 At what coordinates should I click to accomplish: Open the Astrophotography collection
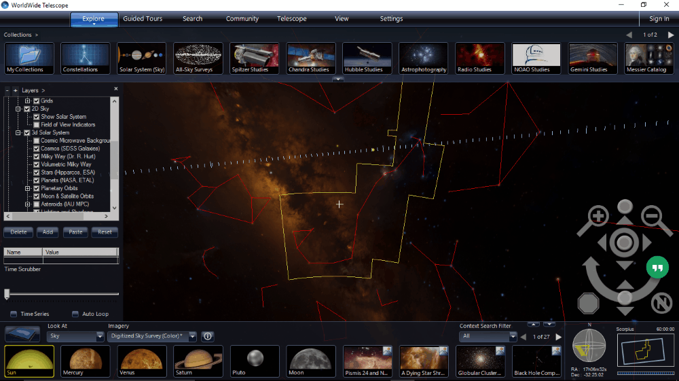click(x=424, y=58)
